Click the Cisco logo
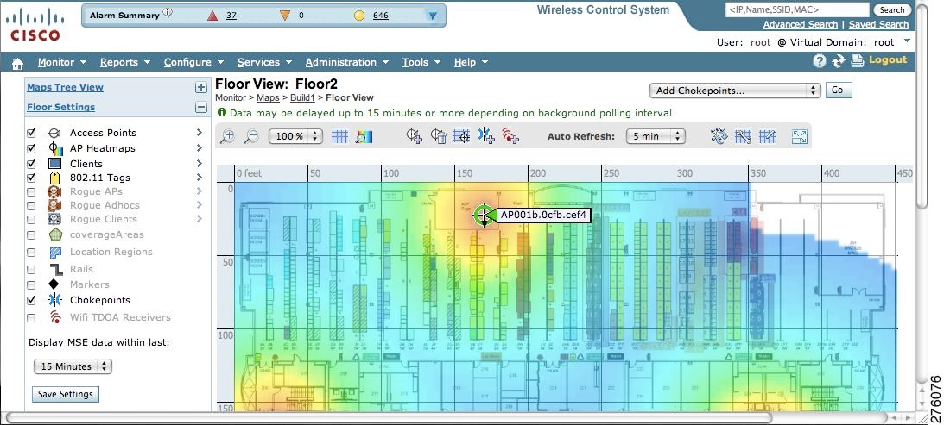The width and height of the screenshot is (944, 425). [35, 25]
